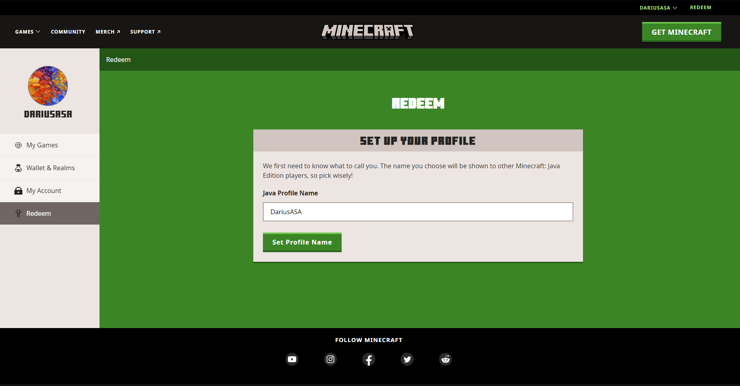Expand the DARIUSASA account dropdown

[x=658, y=8]
